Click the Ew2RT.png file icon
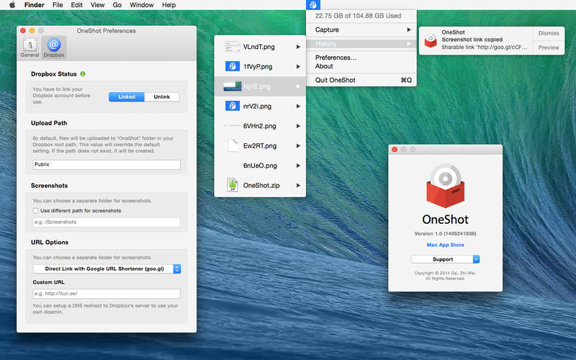576x360 pixels. 233,145
